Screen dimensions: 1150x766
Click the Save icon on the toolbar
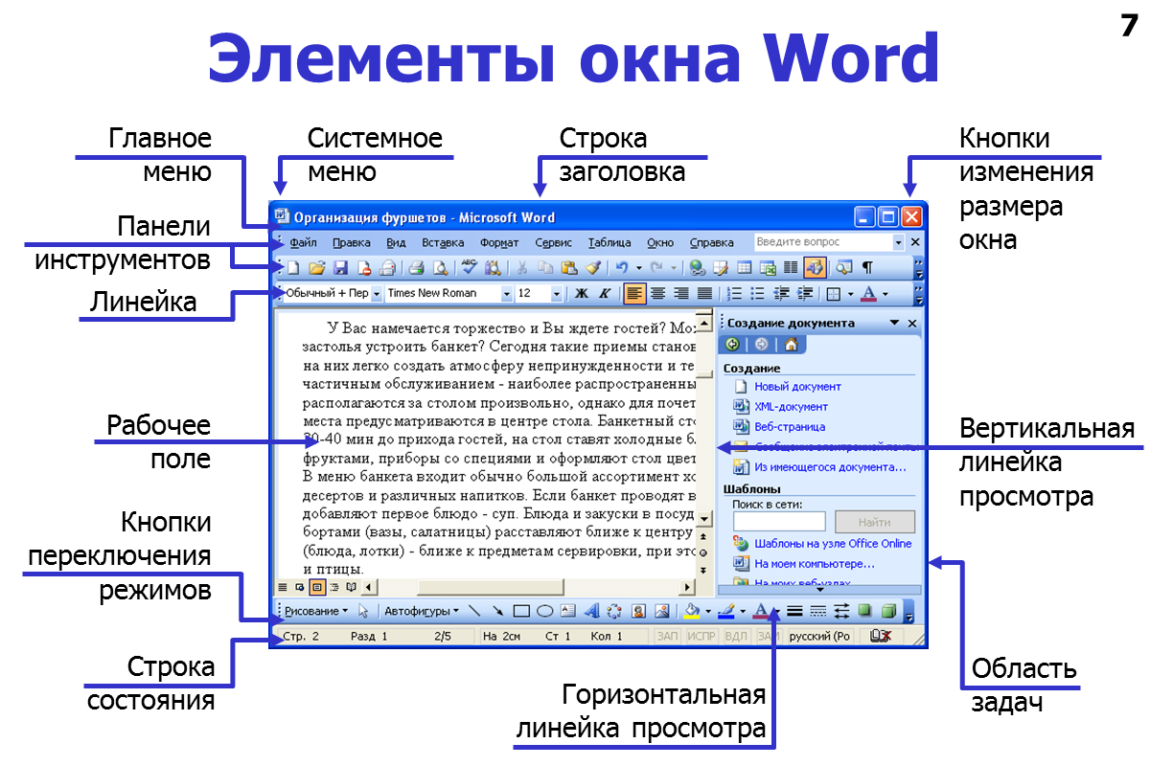339,268
